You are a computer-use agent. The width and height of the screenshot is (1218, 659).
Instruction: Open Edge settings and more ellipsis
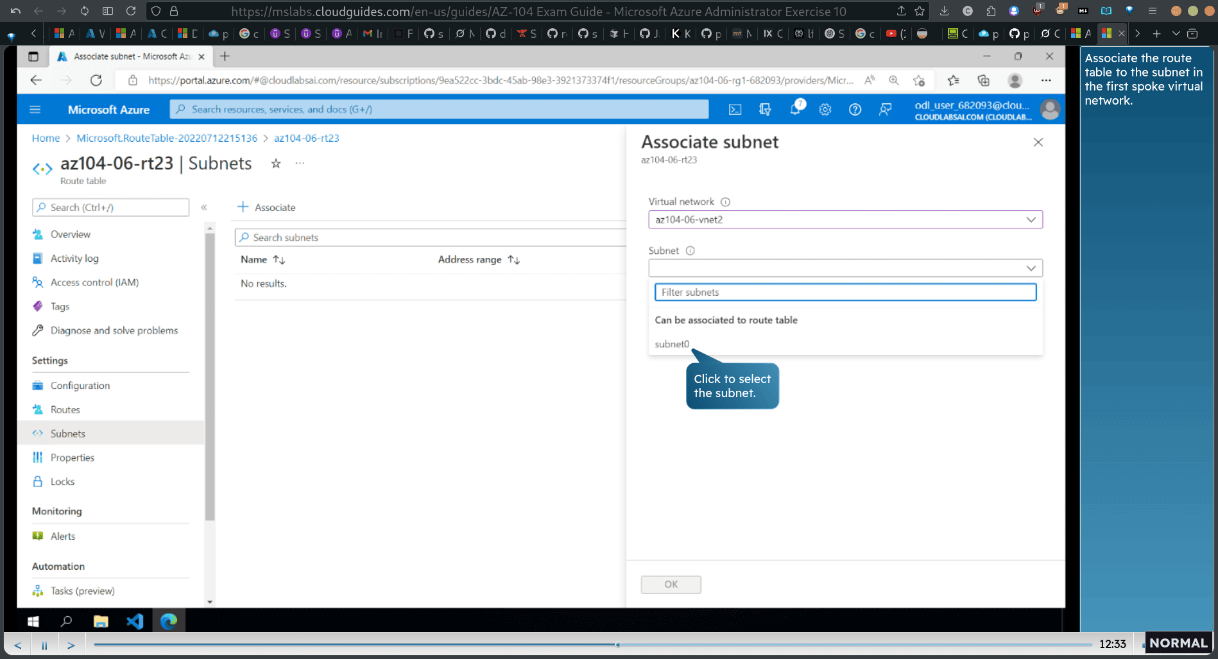(1046, 80)
